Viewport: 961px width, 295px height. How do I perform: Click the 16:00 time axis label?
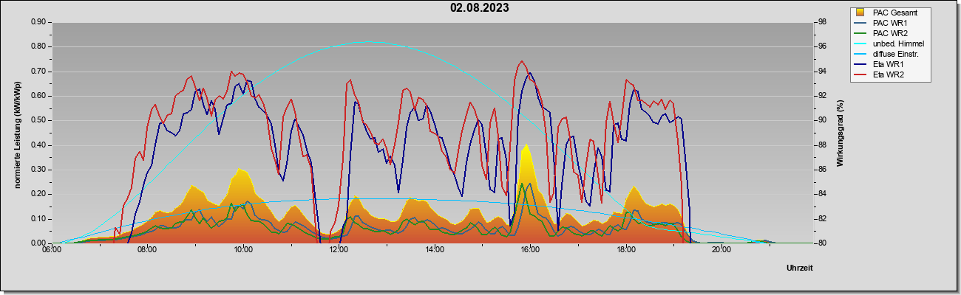point(530,250)
